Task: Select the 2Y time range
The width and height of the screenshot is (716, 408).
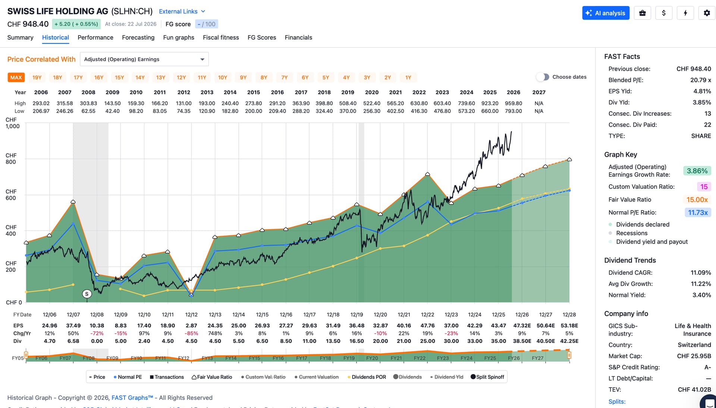Action: click(388, 78)
